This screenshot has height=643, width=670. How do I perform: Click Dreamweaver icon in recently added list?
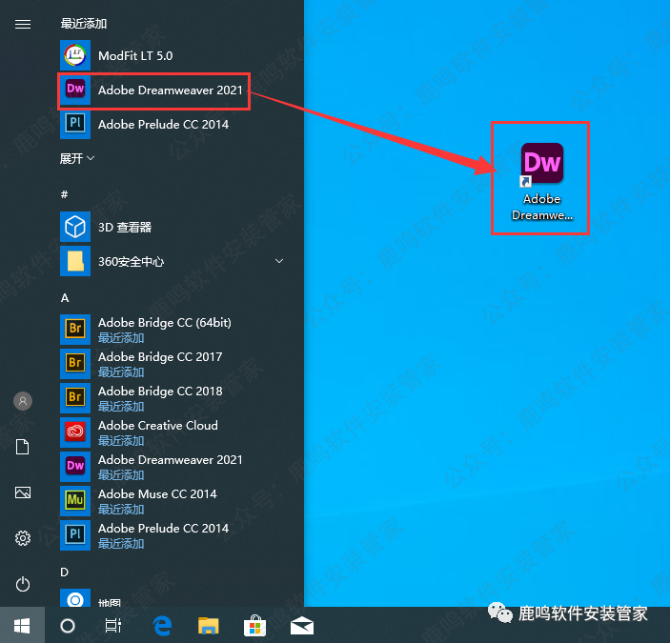coord(75,90)
